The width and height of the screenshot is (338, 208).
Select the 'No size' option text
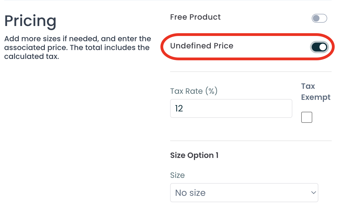coord(190,193)
